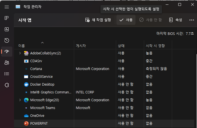
Task: Select the Cortana row name
Action: pyautogui.click(x=36, y=69)
